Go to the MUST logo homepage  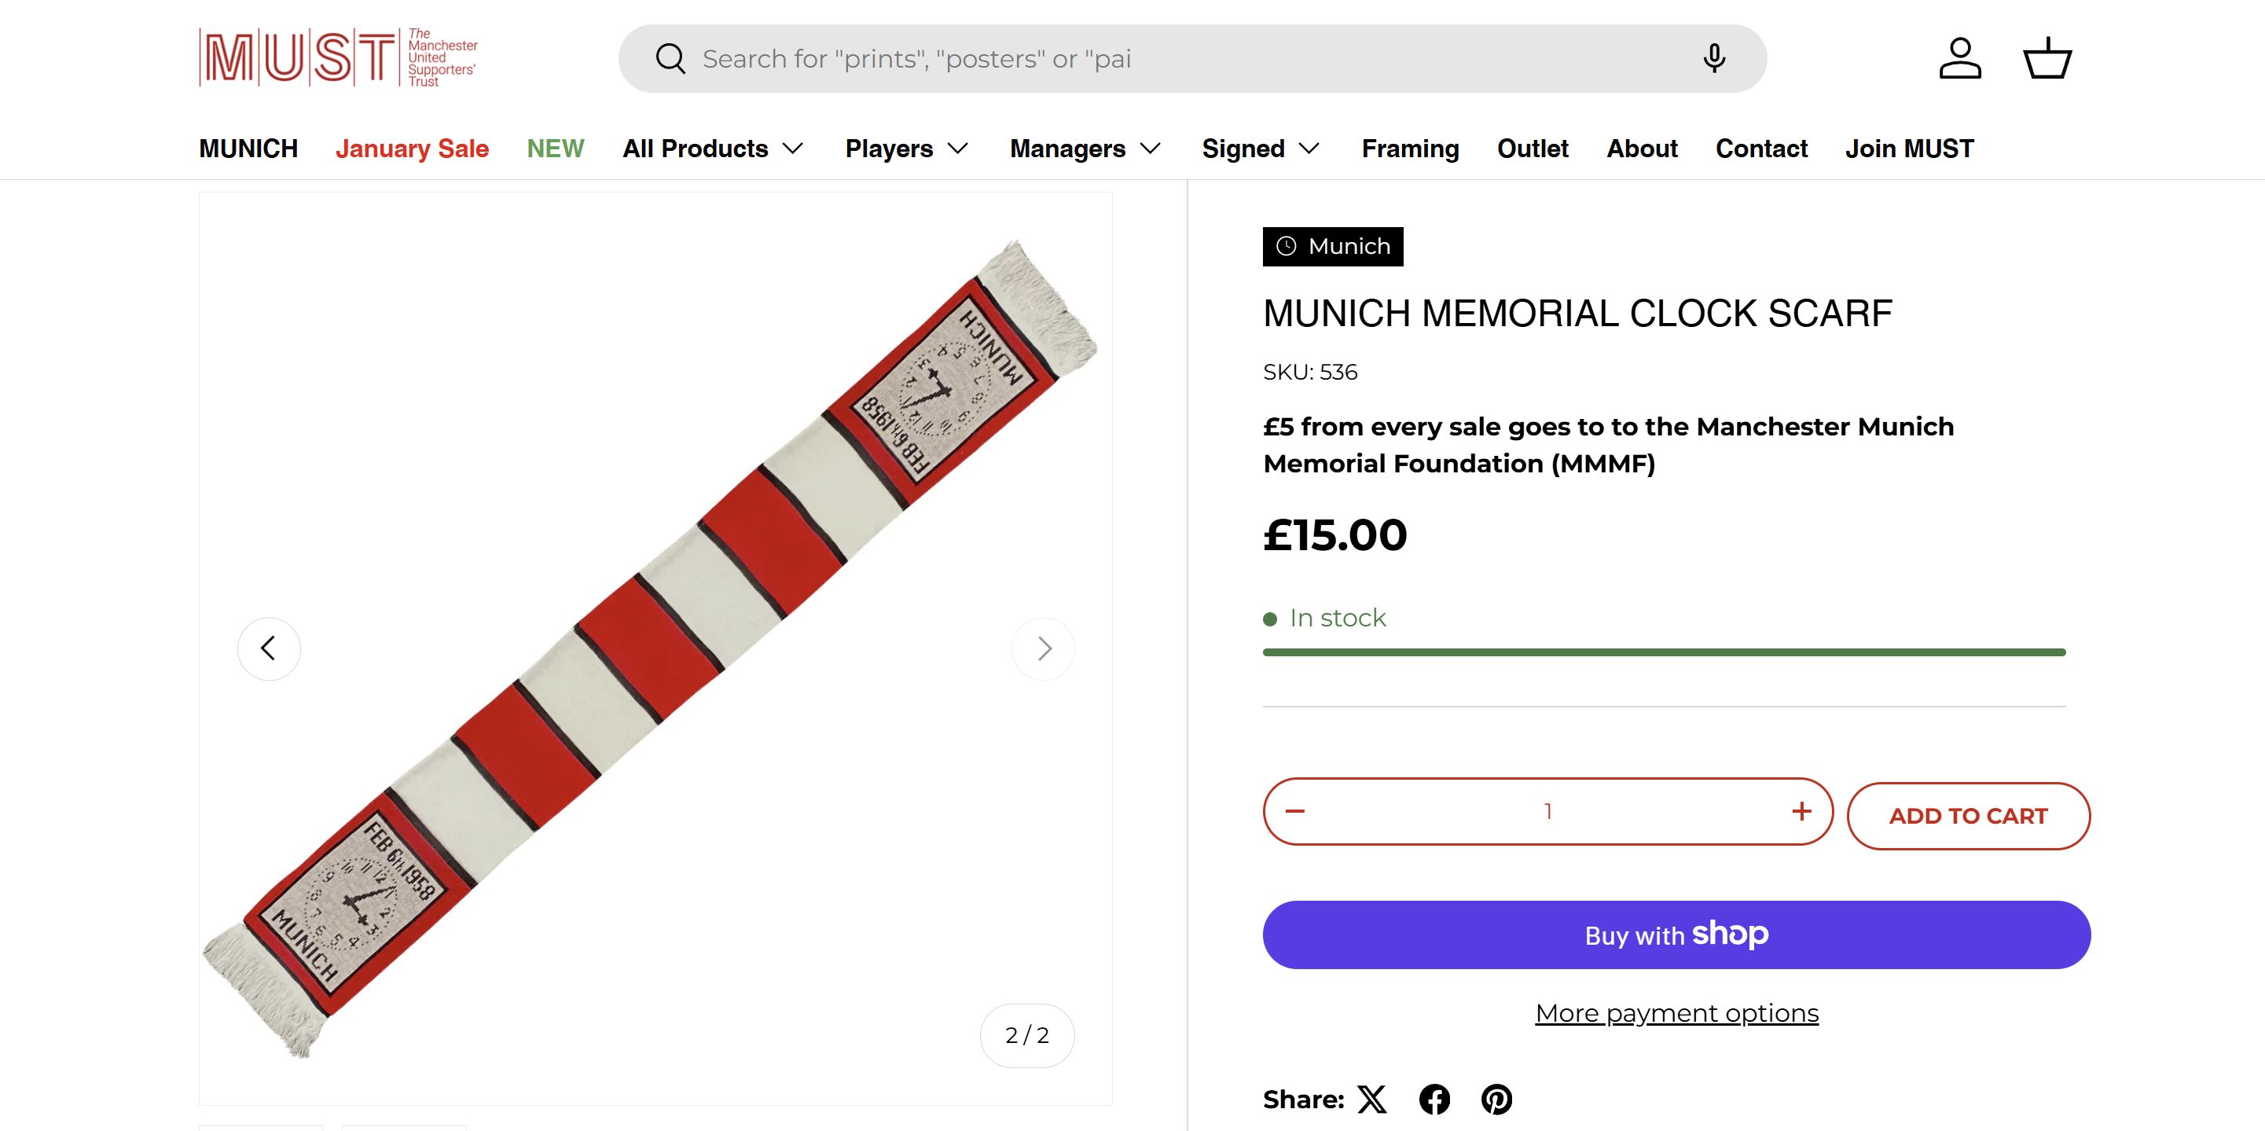(339, 57)
